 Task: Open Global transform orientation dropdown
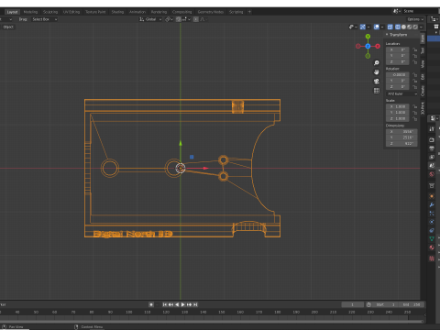(x=150, y=19)
